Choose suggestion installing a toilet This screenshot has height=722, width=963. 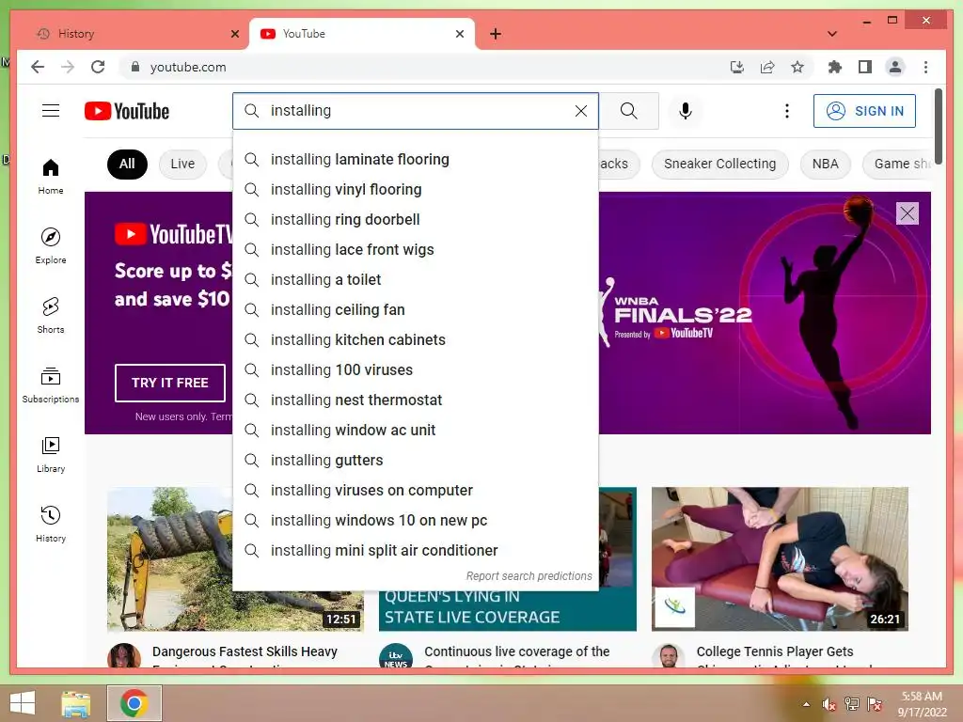[x=416, y=280]
